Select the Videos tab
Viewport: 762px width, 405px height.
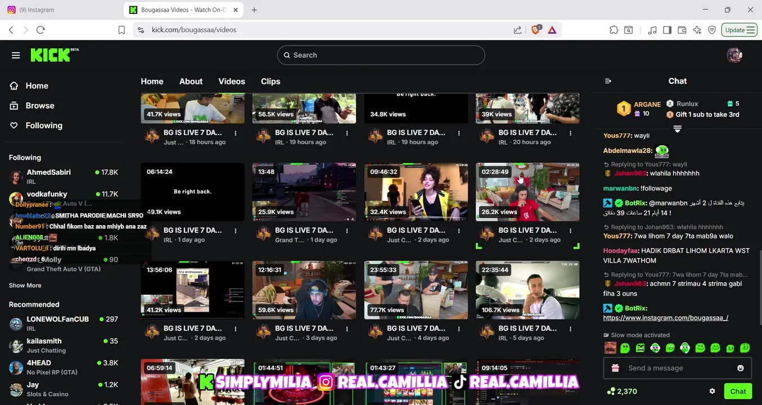click(x=232, y=82)
